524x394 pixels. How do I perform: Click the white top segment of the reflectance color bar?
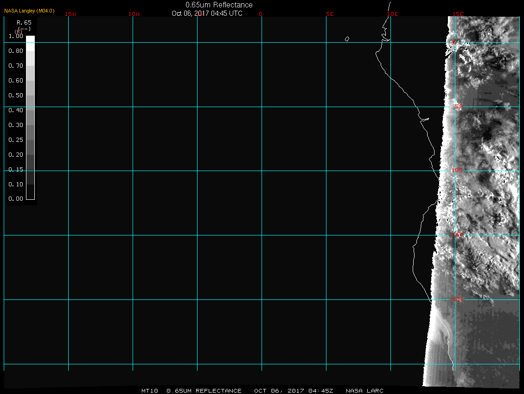coord(30,39)
